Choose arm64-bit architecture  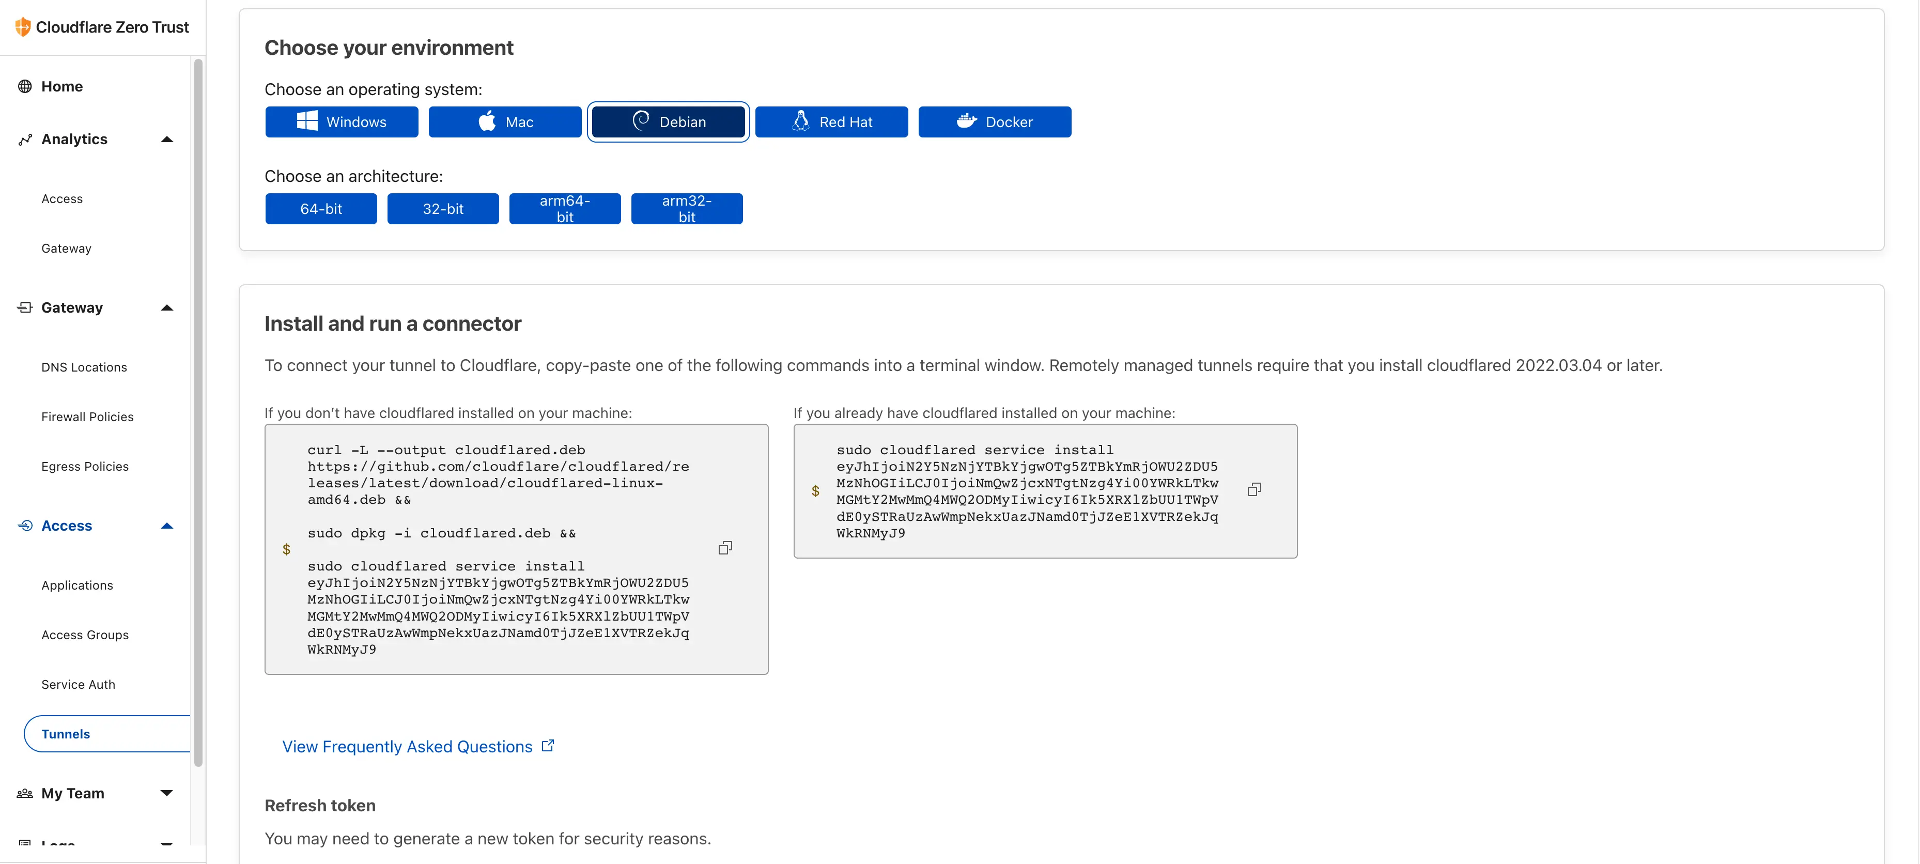point(565,209)
